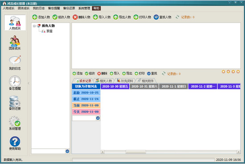
Task: Select 2020-11-2 星期一 column header
Action: 203,86
